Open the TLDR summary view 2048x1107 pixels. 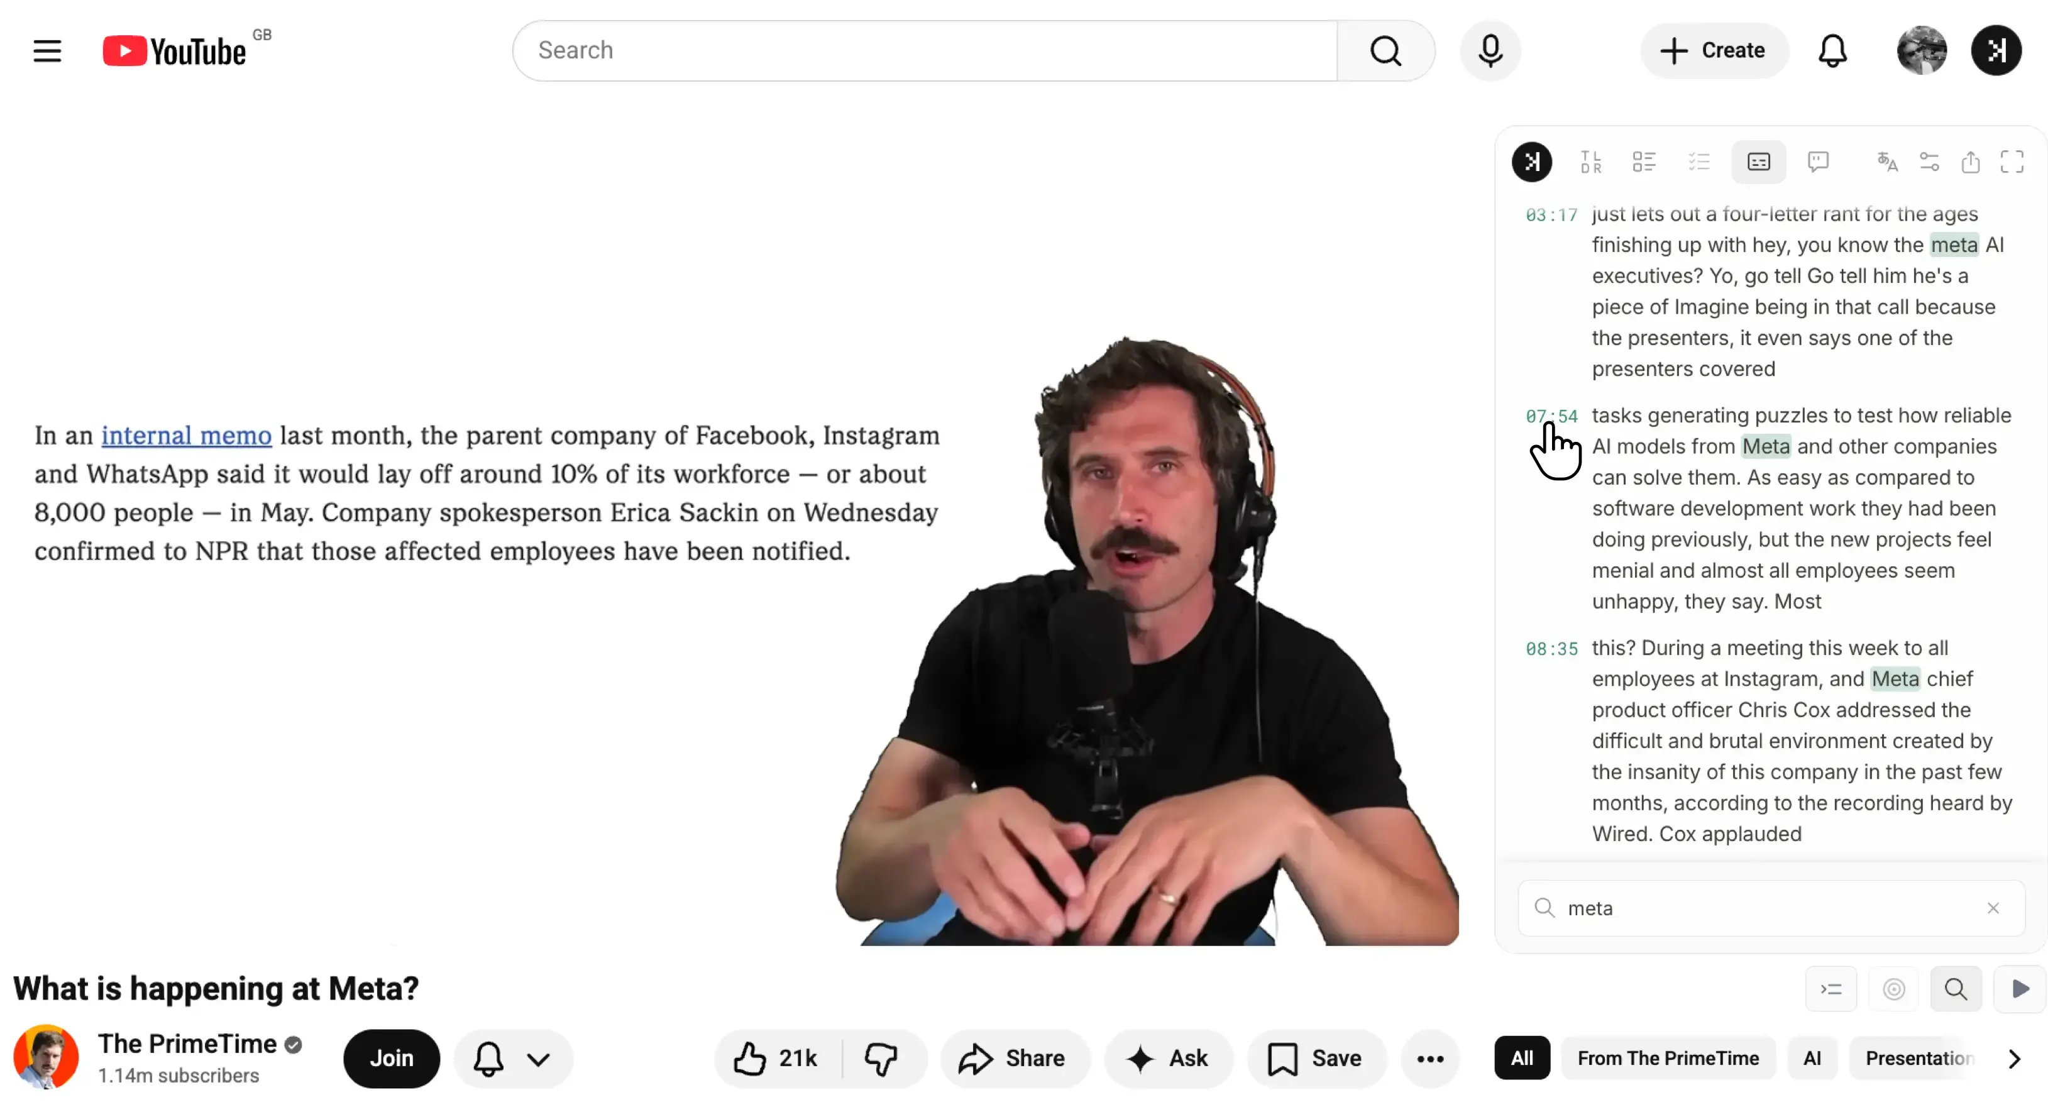1591,162
